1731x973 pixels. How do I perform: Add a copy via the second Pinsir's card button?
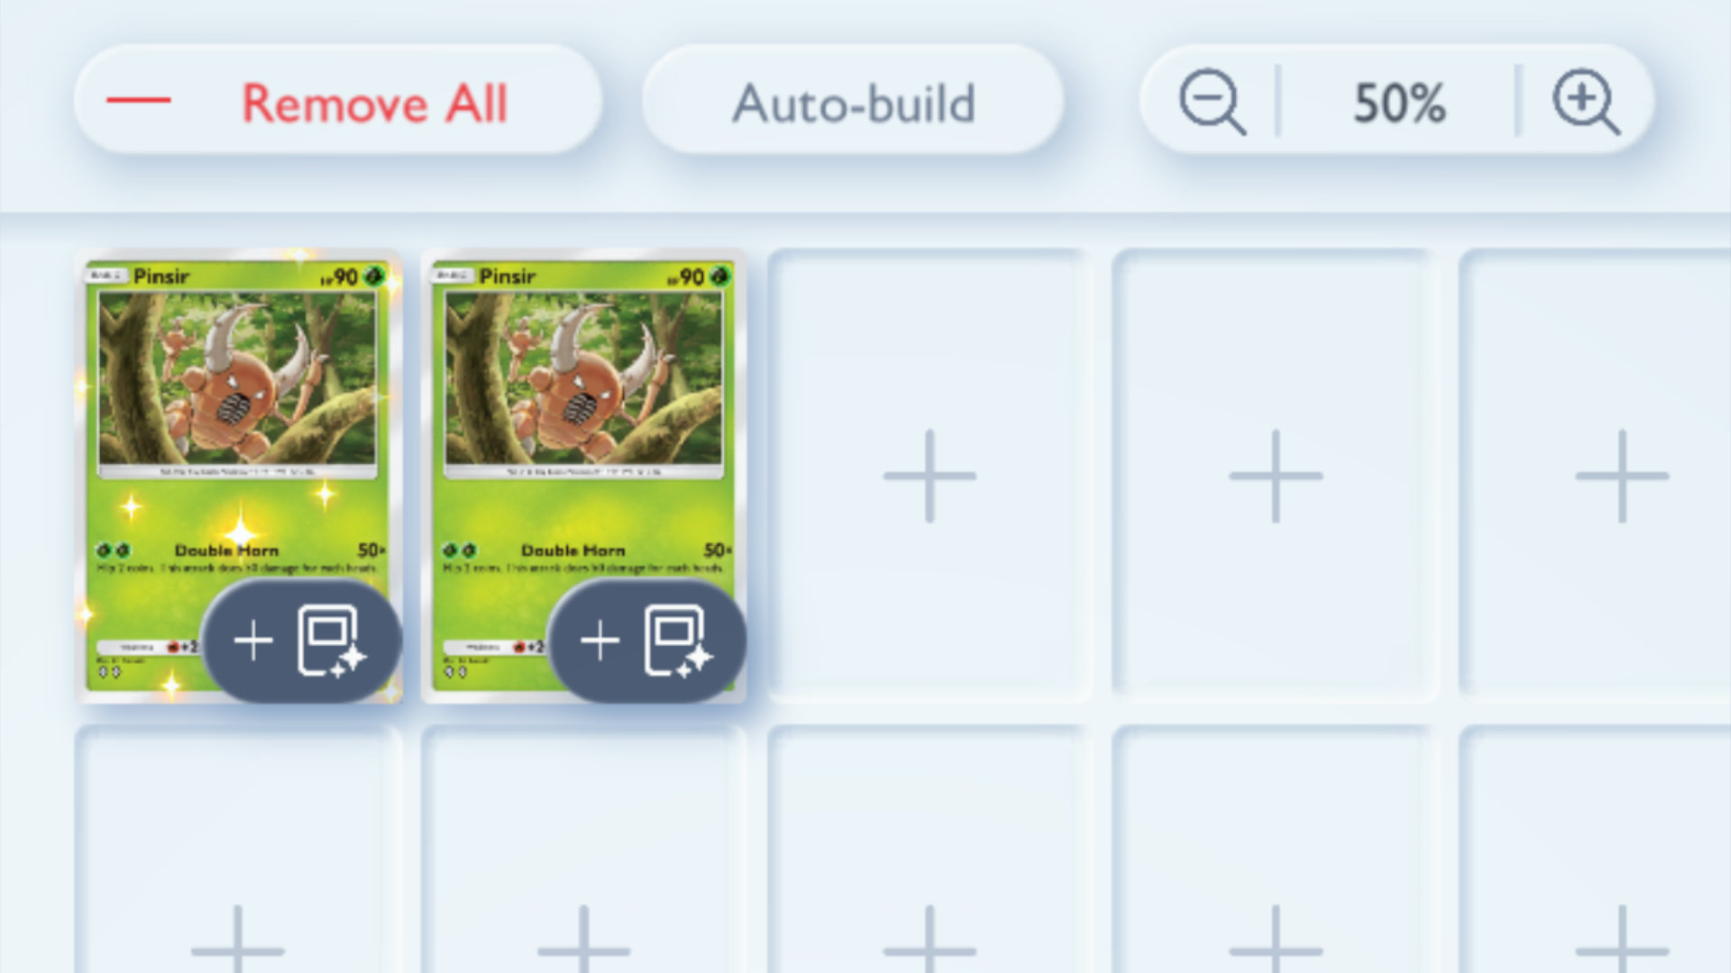[647, 641]
